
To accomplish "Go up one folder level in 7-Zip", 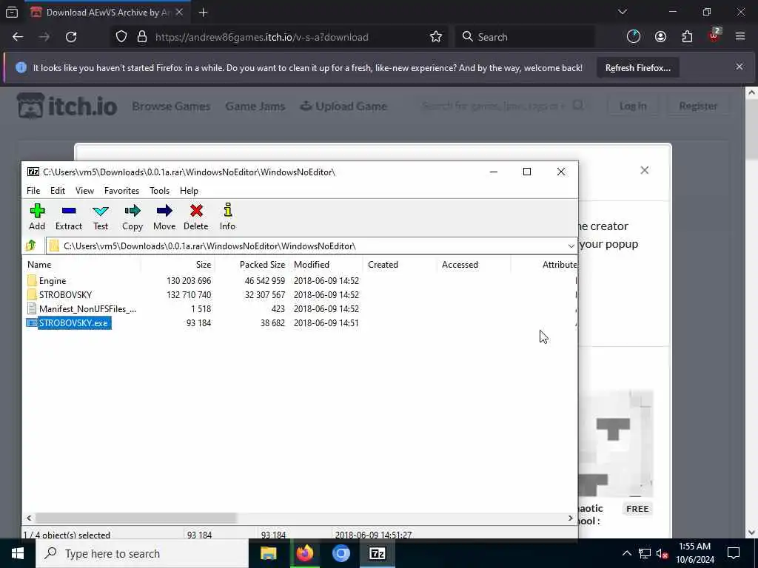I will (x=31, y=246).
